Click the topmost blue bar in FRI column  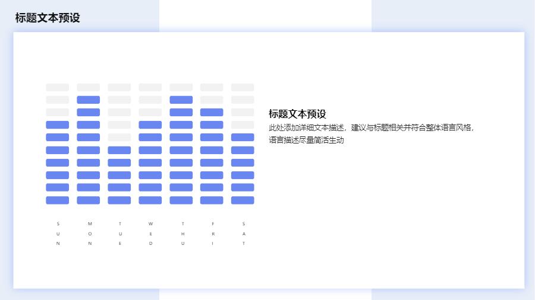pos(212,112)
